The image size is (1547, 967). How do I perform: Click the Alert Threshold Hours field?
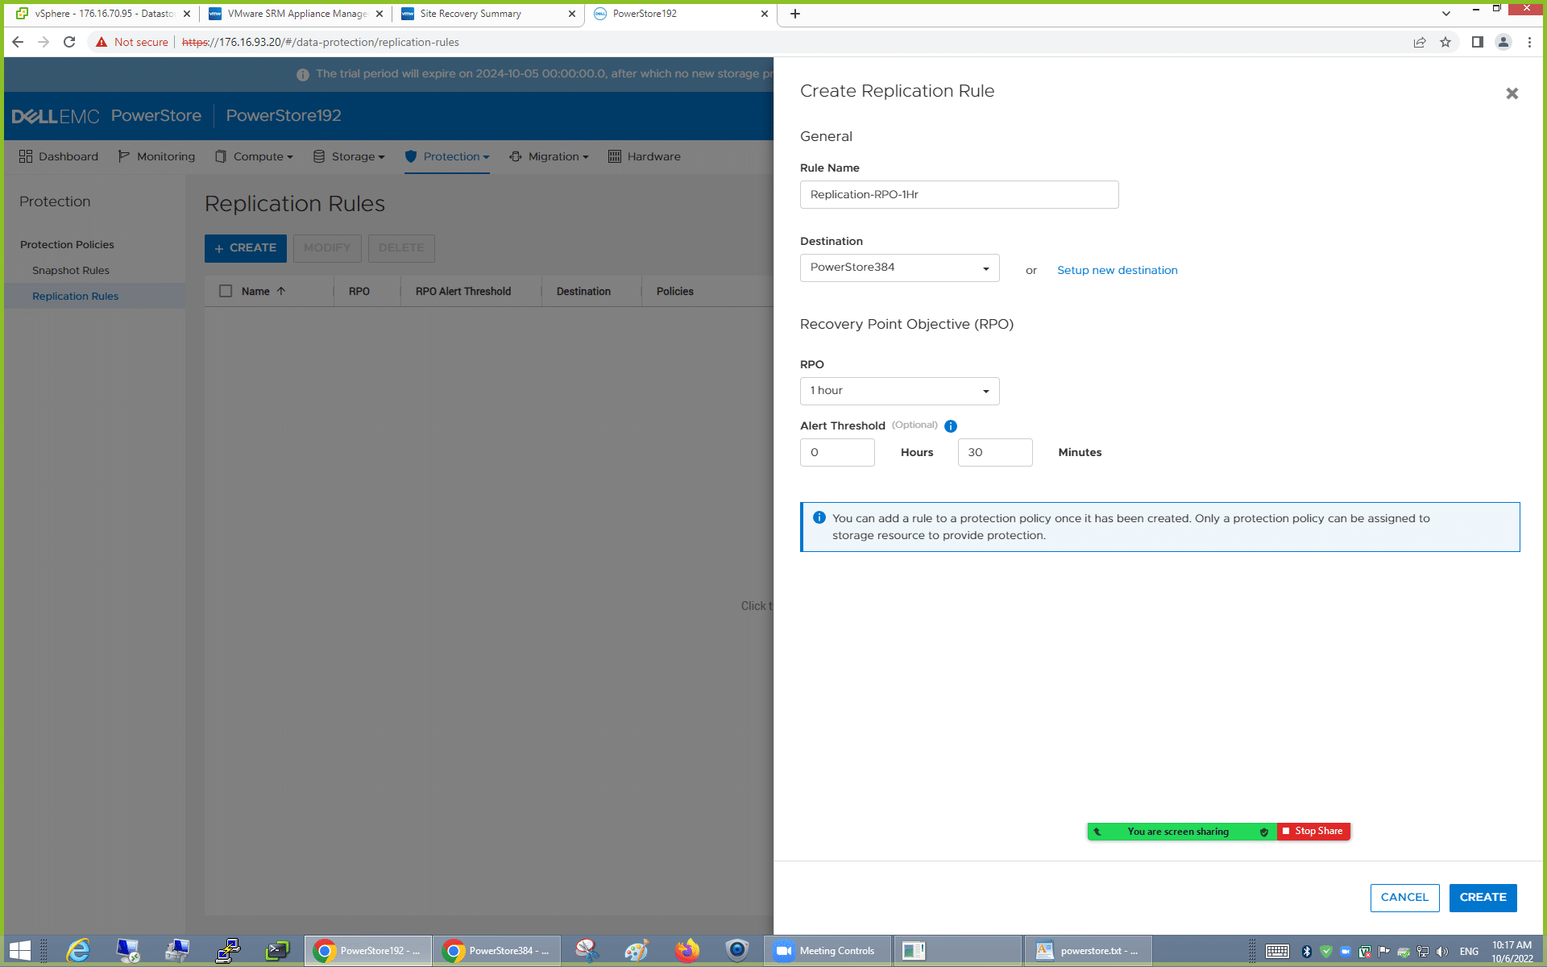click(x=837, y=452)
